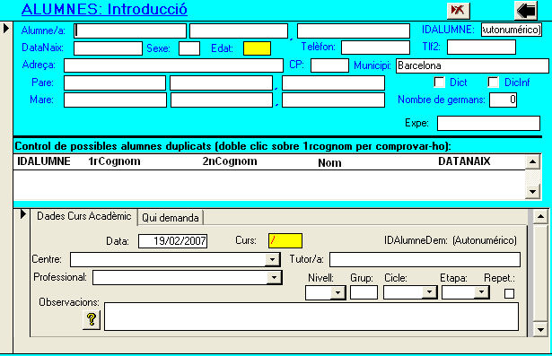Select the main form record selector arrow

click(x=6, y=28)
